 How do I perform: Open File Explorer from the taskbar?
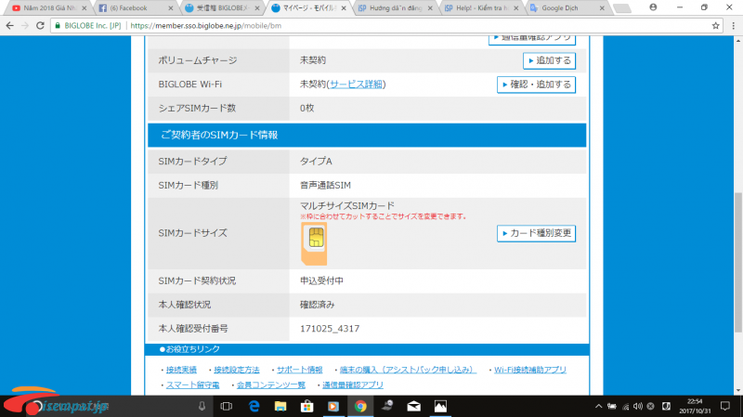[x=280, y=406]
